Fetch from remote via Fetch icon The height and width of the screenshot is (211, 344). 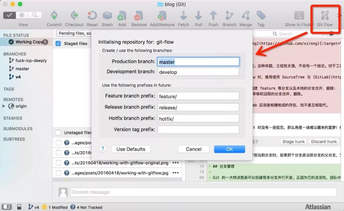click(x=184, y=16)
